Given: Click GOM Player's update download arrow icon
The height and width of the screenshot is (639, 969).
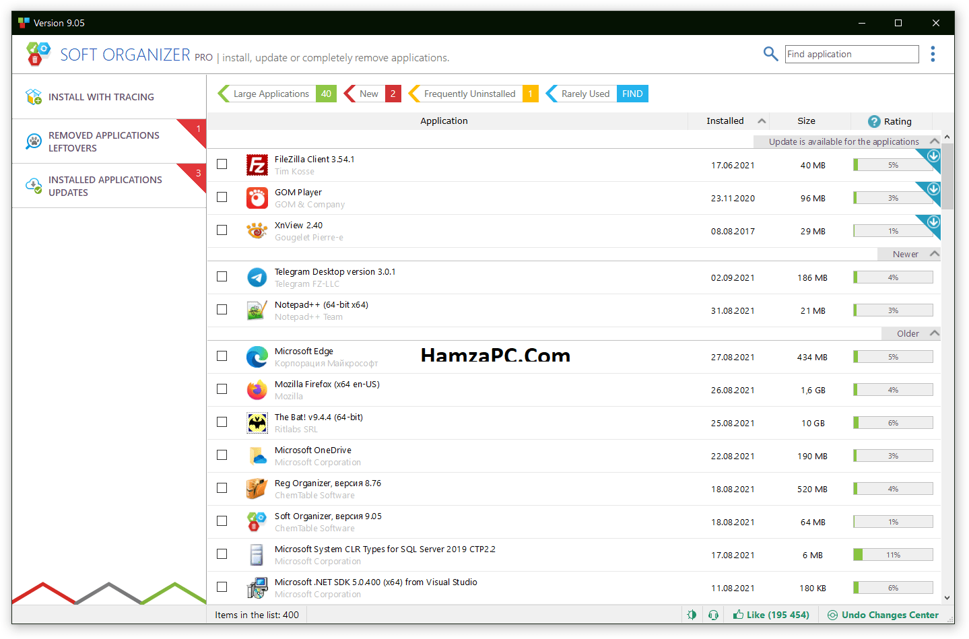Looking at the screenshot, I should tap(933, 189).
